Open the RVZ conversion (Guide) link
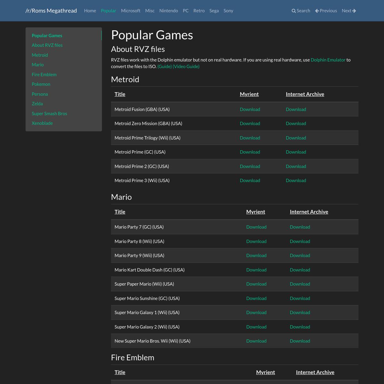The image size is (384, 384). 164,67
